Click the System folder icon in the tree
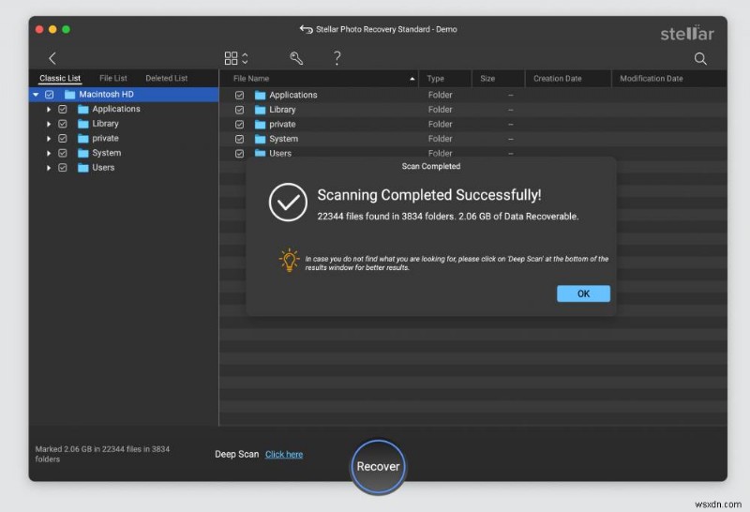Viewport: 750px width, 512px height. pyautogui.click(x=83, y=153)
